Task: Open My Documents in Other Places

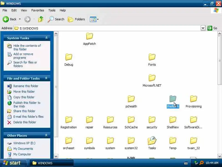Action: pyautogui.click(x=23, y=149)
